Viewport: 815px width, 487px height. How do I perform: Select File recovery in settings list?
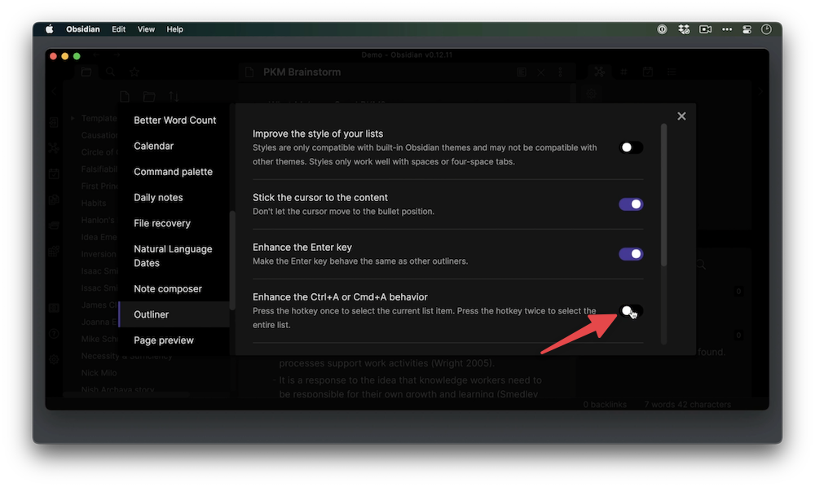pos(161,223)
